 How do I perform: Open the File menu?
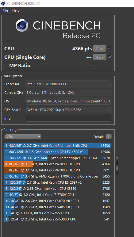(5, 10)
